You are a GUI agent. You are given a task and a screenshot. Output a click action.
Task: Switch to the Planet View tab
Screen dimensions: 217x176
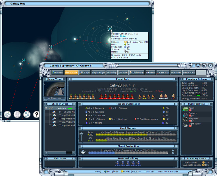pyautogui.click(x=71, y=73)
